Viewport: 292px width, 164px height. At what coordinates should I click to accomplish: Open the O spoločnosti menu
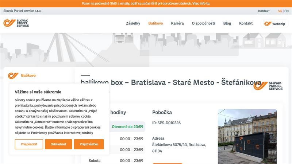coord(203,23)
